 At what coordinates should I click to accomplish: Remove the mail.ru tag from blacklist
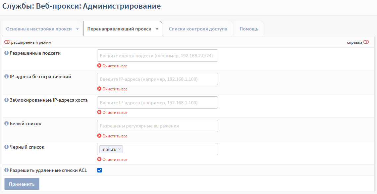(x=120, y=150)
